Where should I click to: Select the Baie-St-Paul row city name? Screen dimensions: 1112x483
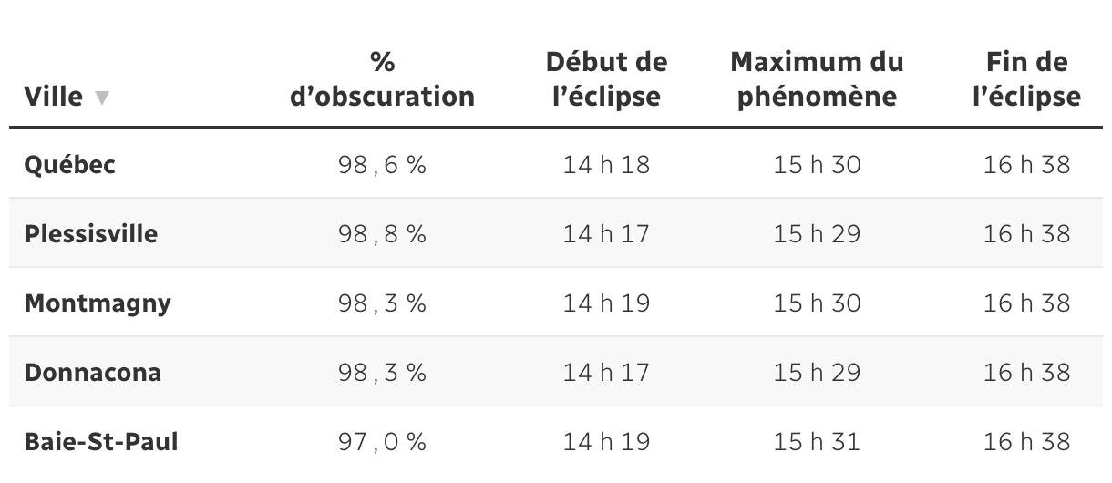point(101,442)
